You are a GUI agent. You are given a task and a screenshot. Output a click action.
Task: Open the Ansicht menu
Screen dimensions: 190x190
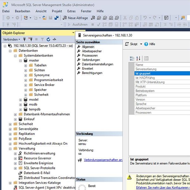41,11
